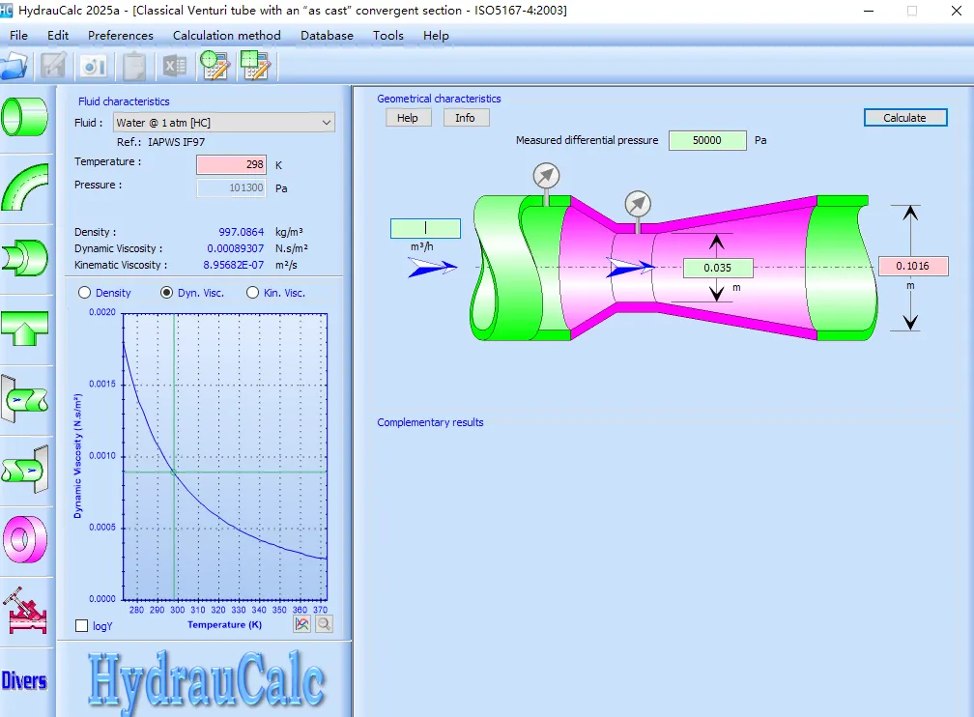This screenshot has height=717, width=974.
Task: Click the dynamic viscosity curve graph
Action: [x=225, y=457]
